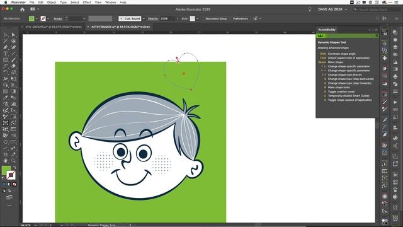This screenshot has height=227, width=403.
Task: Click the white plus panel icon
Action: 385,59
